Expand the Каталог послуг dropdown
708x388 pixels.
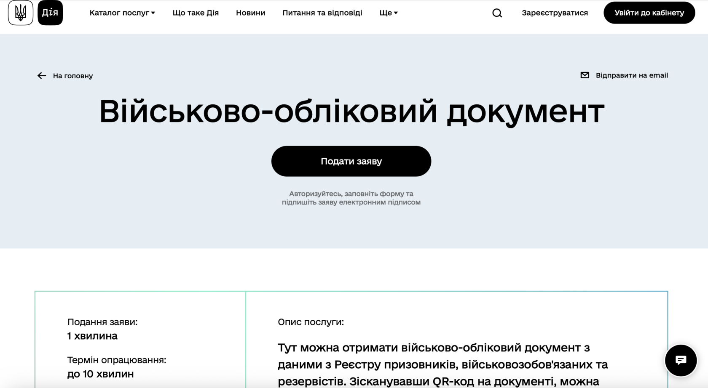click(122, 13)
